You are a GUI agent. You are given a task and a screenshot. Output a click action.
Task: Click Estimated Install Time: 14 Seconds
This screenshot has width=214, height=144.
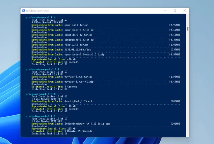pyautogui.click(x=55, y=109)
